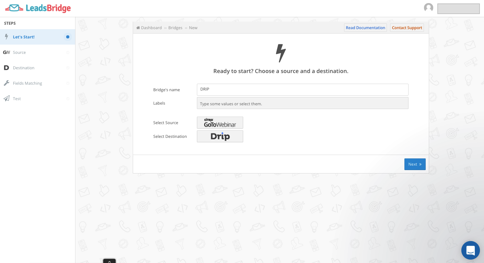484x263 pixels.
Task: Go to the Source step
Action: pyautogui.click(x=38, y=52)
